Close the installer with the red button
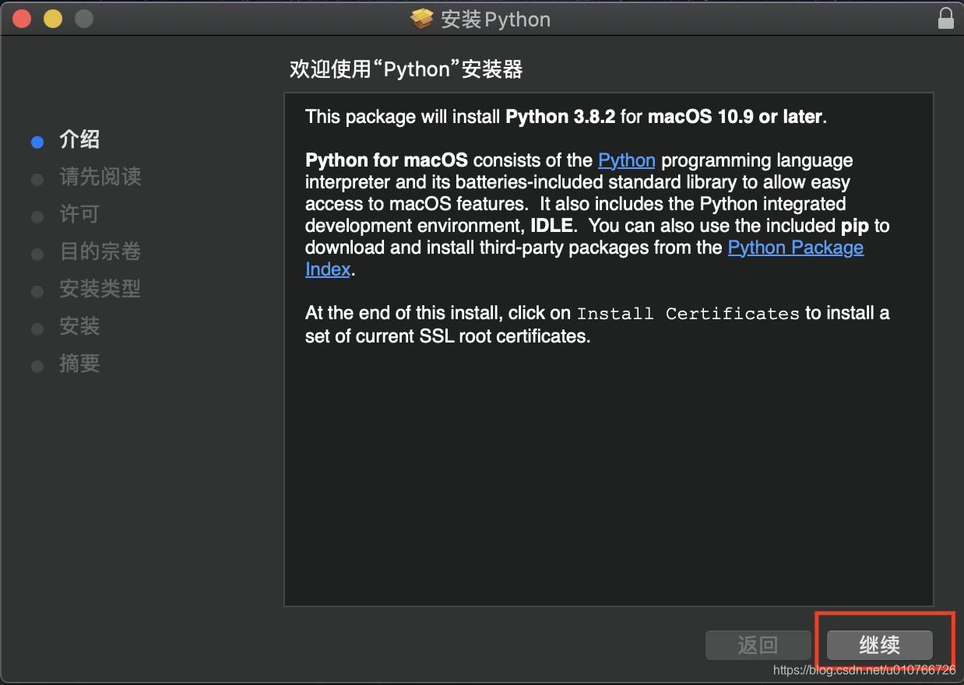Image resolution: width=964 pixels, height=685 pixels. [21, 19]
